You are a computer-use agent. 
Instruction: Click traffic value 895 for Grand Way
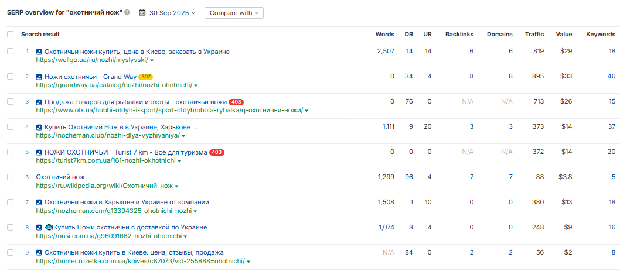pyautogui.click(x=539, y=76)
